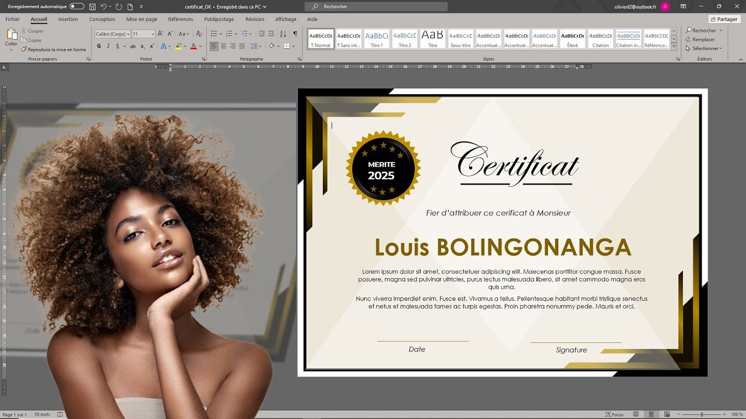This screenshot has width=746, height=419.
Task: Switch to read mode view in status bar
Action: pyautogui.click(x=636, y=414)
